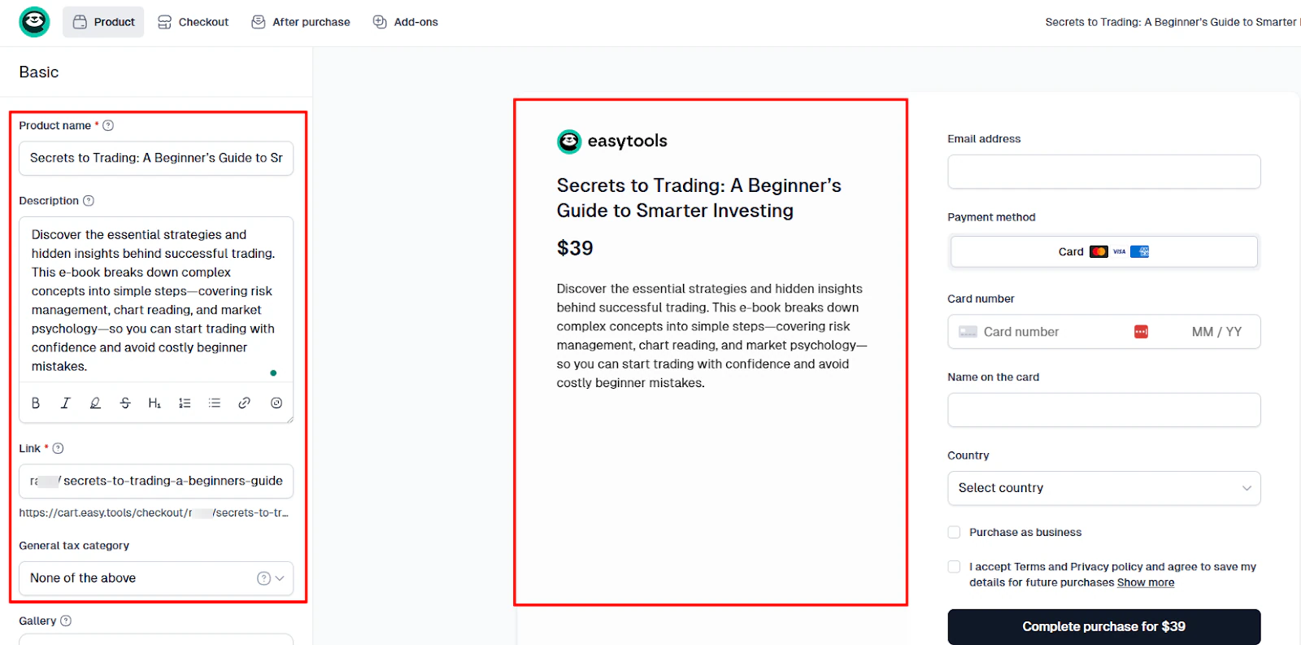Switch to the Checkout tab
This screenshot has width=1301, height=645.
[193, 22]
